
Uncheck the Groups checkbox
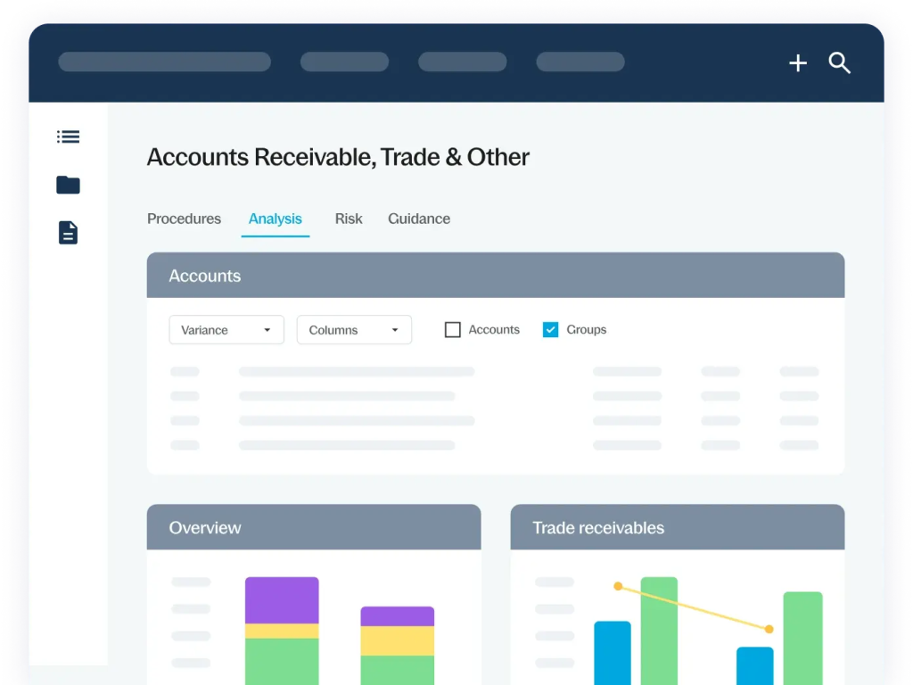551,330
